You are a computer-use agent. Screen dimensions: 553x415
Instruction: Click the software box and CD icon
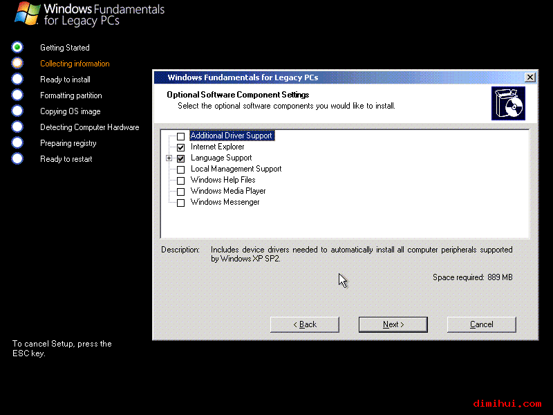pos(508,103)
